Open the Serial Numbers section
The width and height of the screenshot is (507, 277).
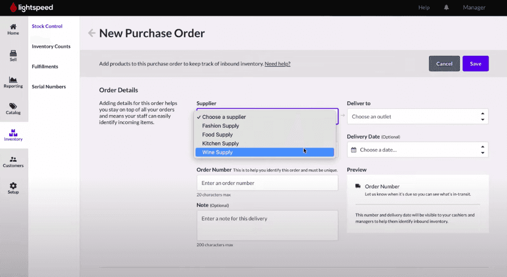(x=49, y=87)
